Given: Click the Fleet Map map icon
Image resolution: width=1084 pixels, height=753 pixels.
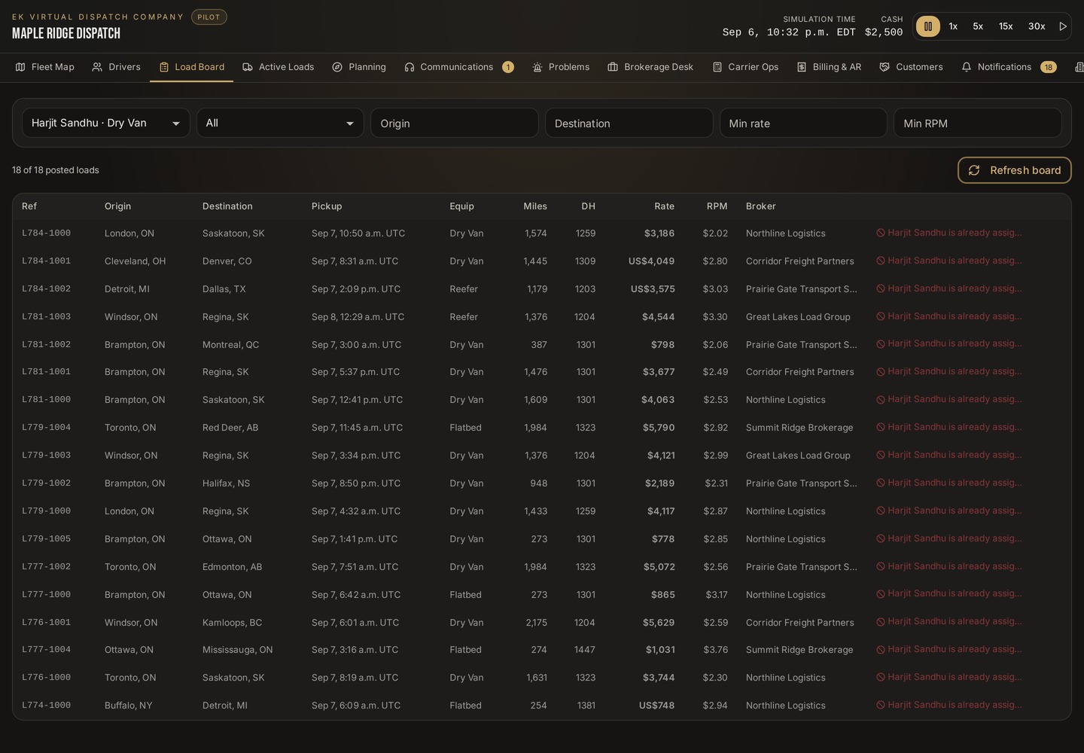Looking at the screenshot, I should 20,67.
